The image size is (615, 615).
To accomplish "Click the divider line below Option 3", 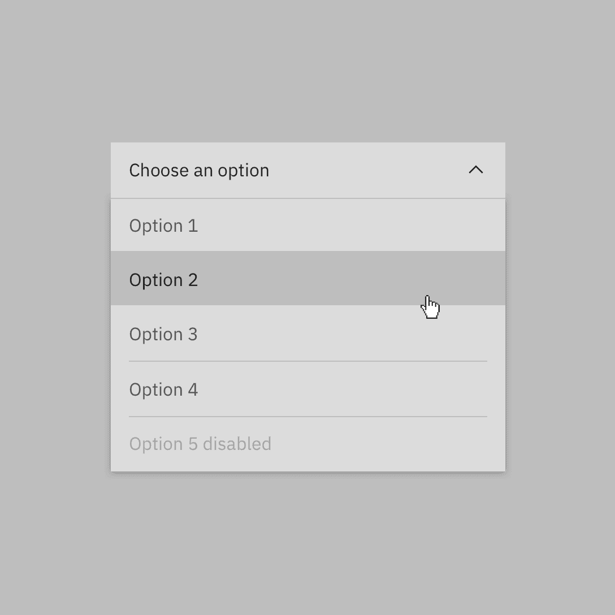I will [307, 361].
